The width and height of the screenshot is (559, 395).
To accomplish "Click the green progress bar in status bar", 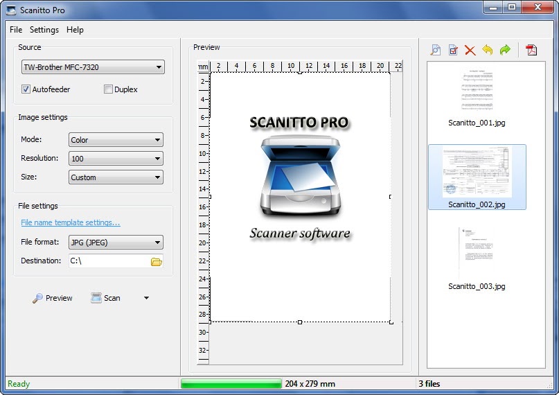I will (231, 384).
